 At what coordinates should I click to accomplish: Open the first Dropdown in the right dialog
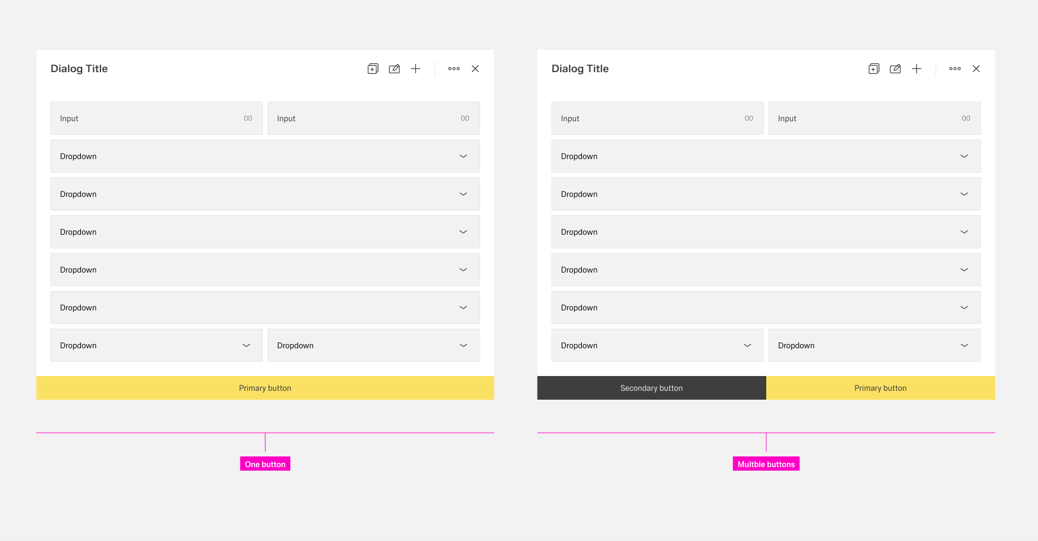click(x=766, y=156)
